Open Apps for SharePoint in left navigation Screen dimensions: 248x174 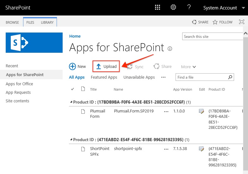pyautogui.click(x=25, y=75)
